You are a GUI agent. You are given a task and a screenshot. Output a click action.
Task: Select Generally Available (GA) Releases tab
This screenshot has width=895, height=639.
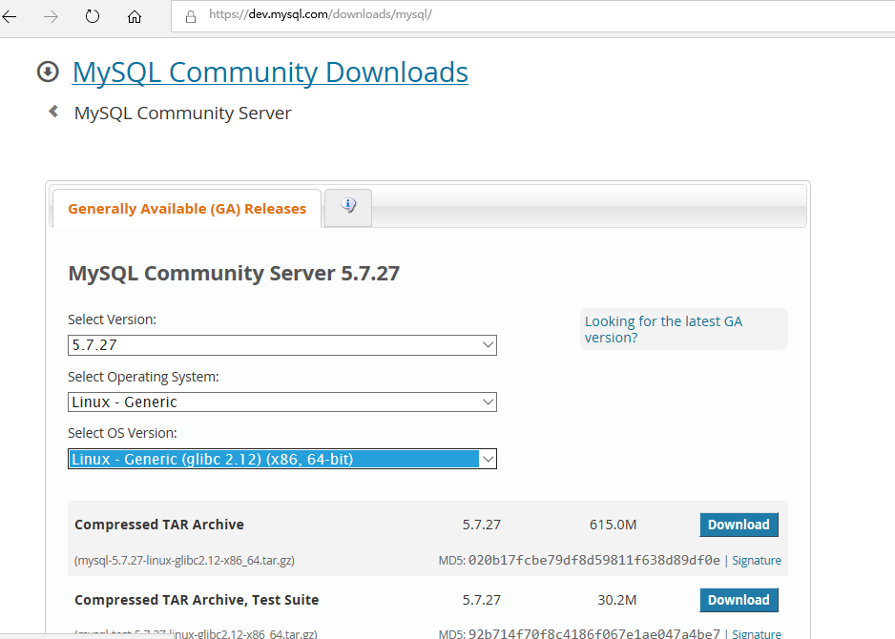(x=187, y=209)
